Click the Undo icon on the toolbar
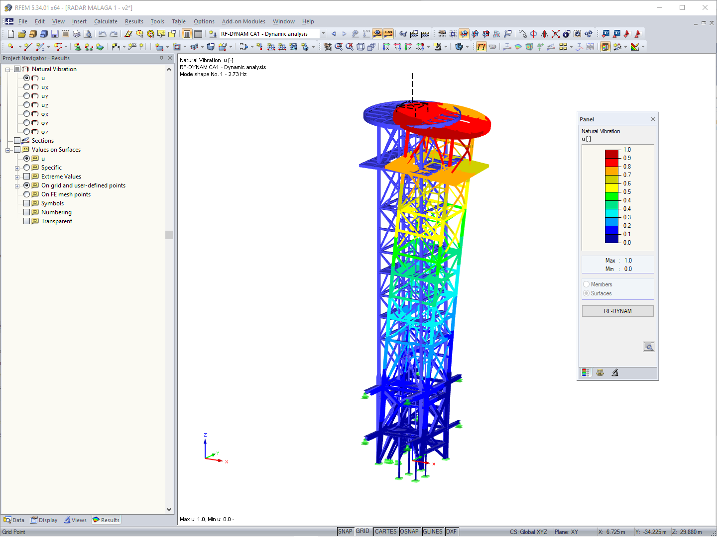The image size is (717, 537). (x=102, y=33)
